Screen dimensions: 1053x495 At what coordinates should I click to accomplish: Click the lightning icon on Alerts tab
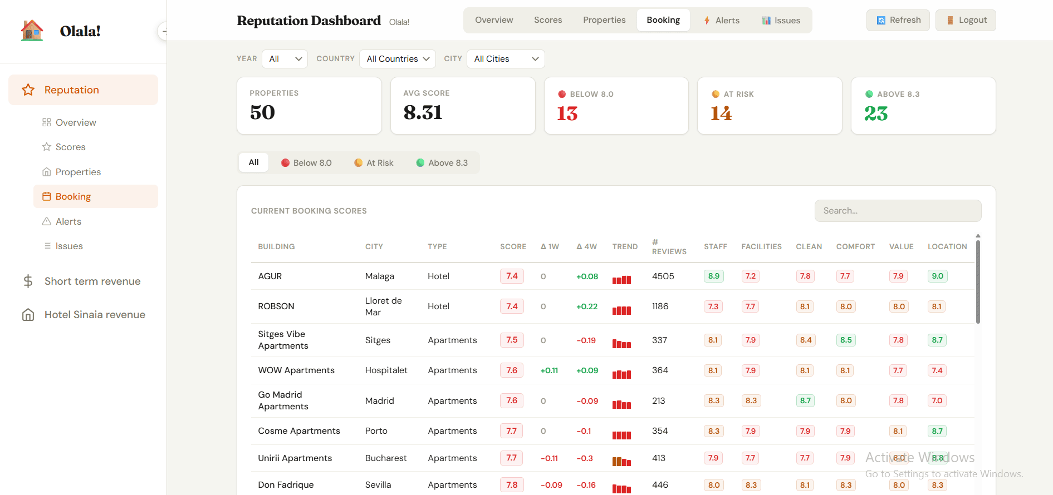[707, 21]
